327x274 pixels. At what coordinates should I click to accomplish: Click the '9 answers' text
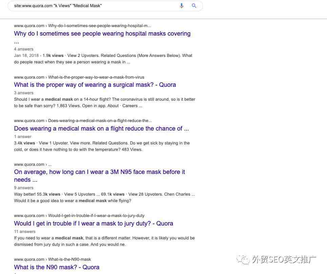point(24,188)
